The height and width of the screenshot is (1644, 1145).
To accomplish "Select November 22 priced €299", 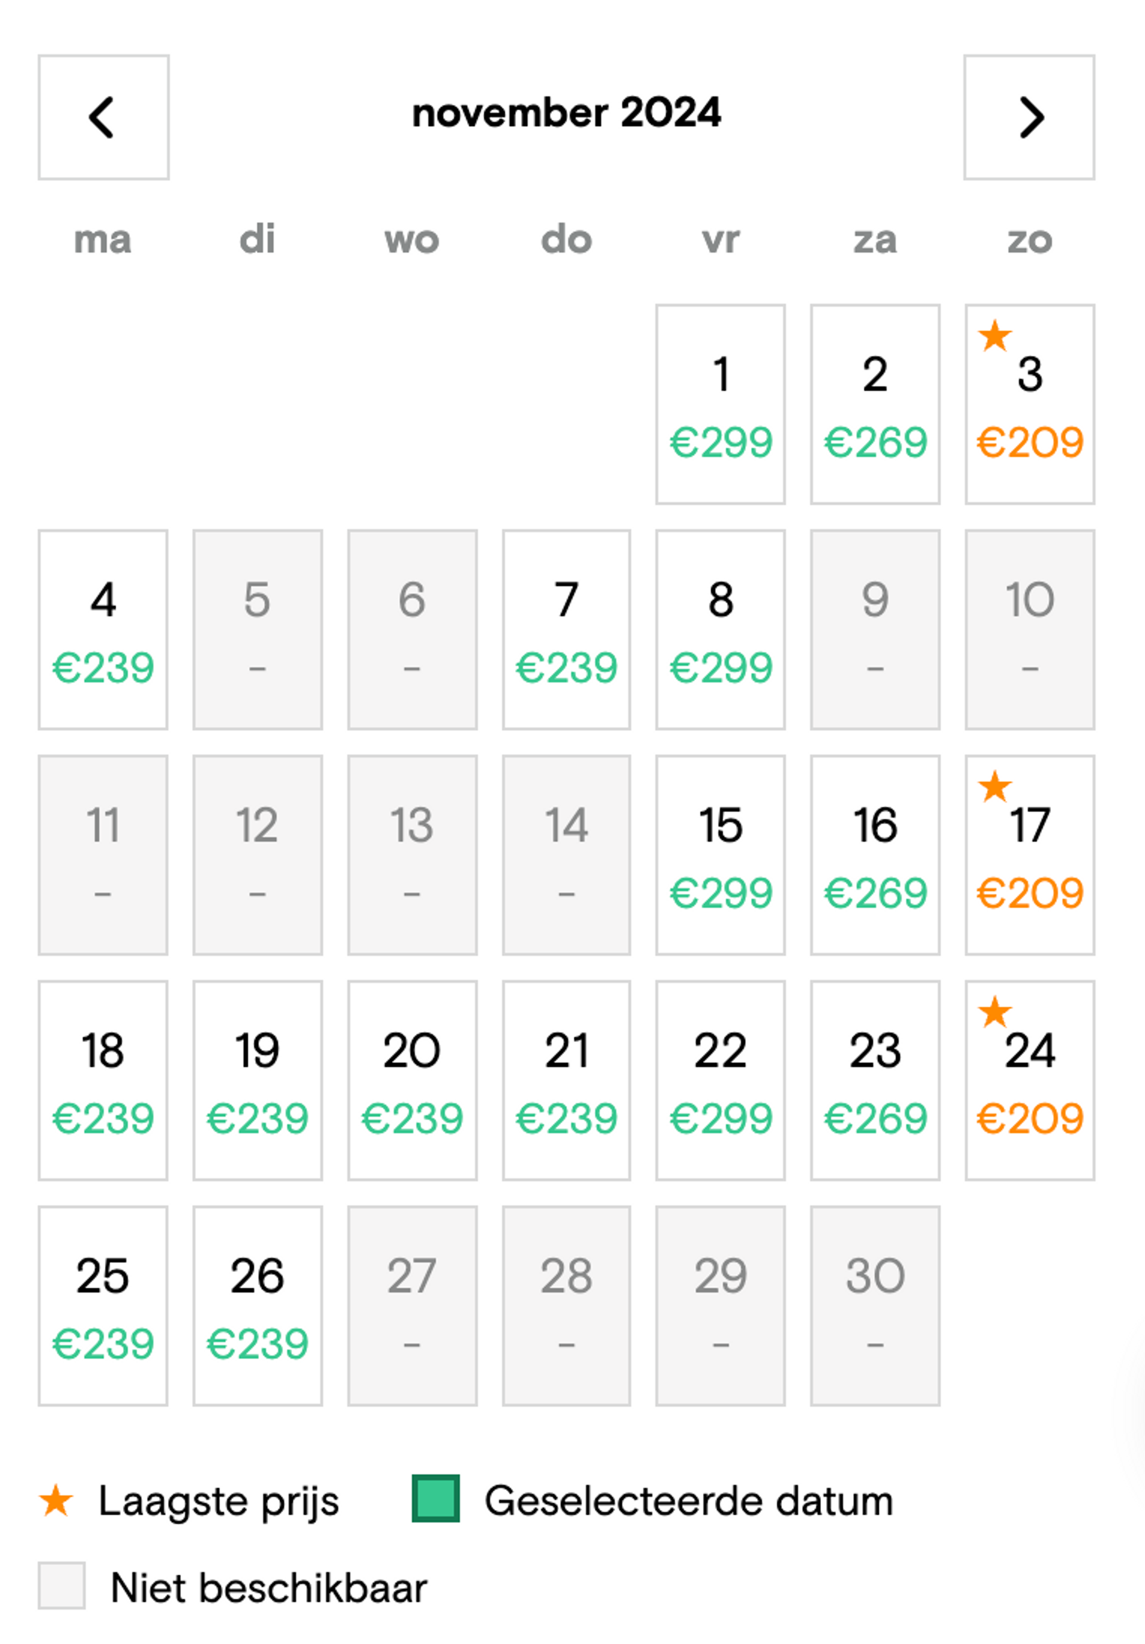I will coord(720,1080).
